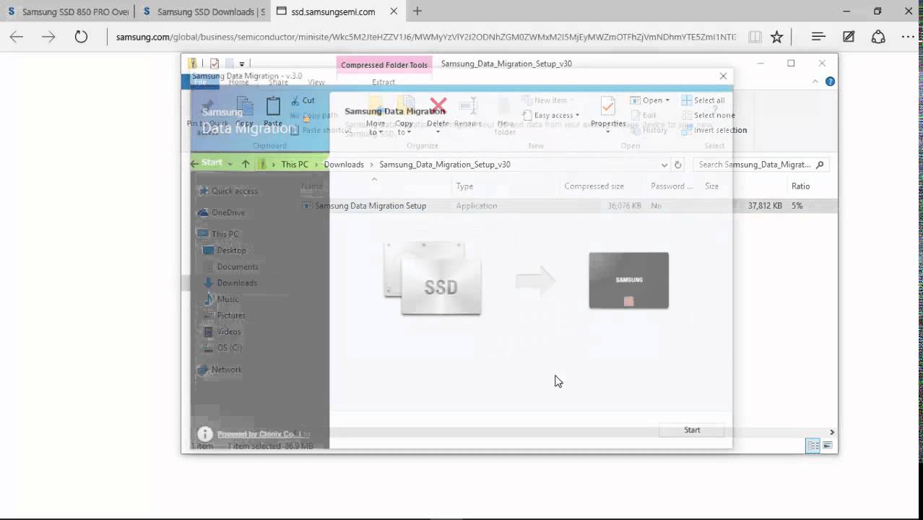Open Edge More actions ellipsis menu
The width and height of the screenshot is (923, 520).
(908, 37)
